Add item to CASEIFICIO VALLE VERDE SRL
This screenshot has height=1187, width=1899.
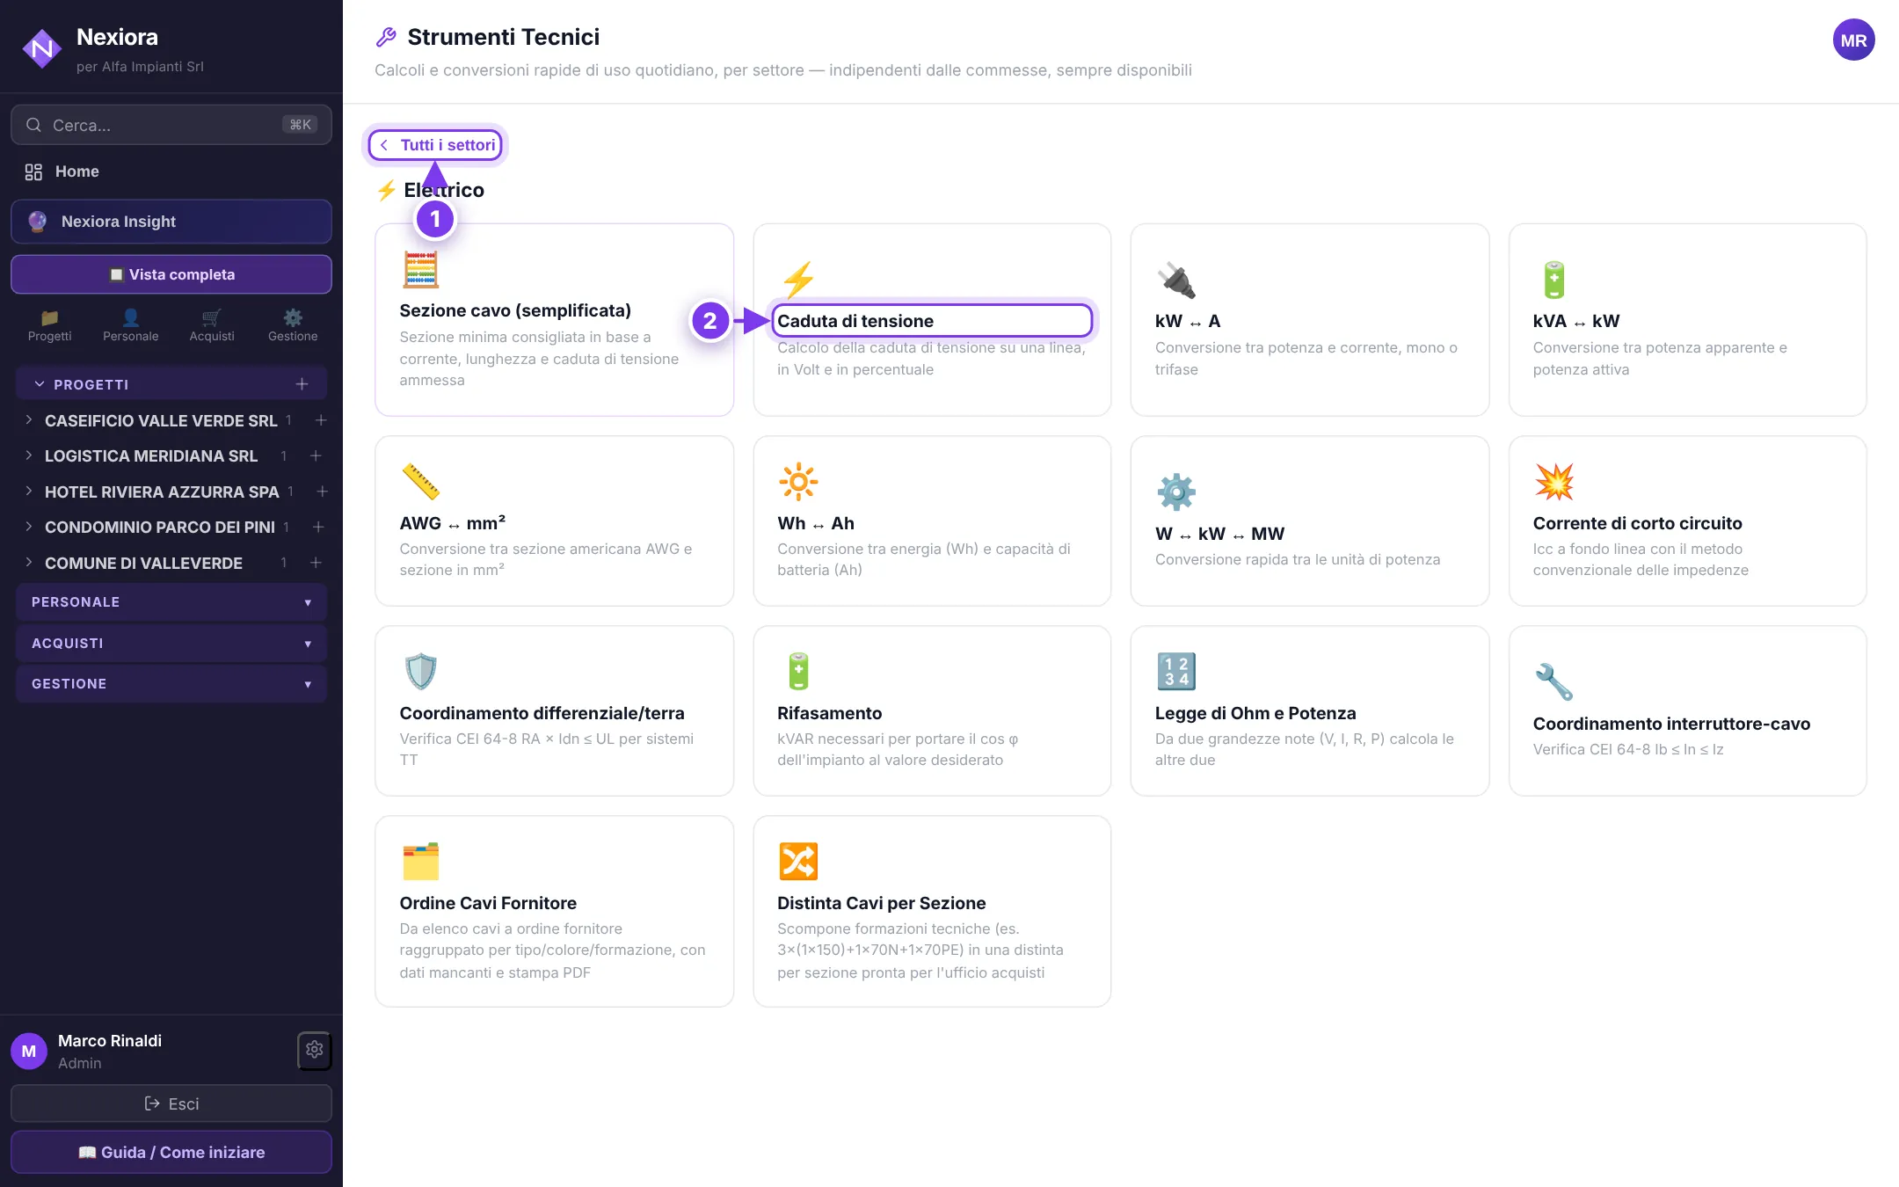(x=321, y=420)
